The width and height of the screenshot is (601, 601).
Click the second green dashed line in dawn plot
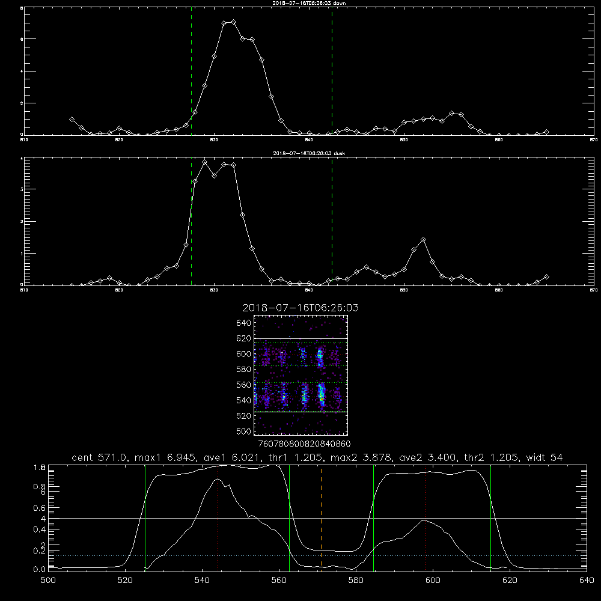[332, 71]
